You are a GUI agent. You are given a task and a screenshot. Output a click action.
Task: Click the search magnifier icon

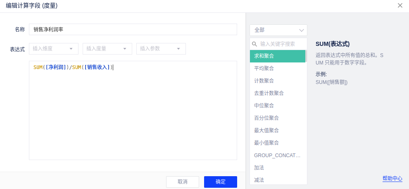(x=255, y=44)
